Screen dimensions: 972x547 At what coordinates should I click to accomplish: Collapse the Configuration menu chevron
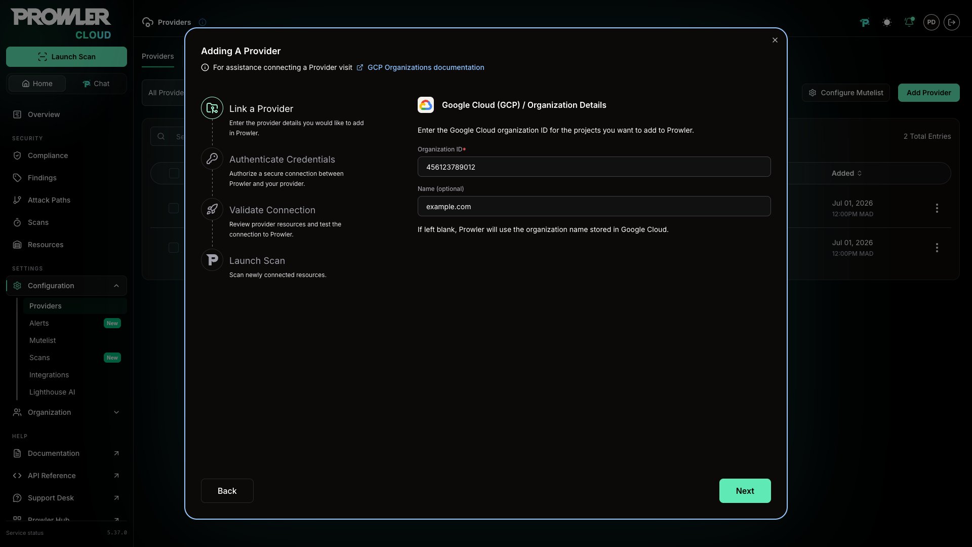point(116,286)
